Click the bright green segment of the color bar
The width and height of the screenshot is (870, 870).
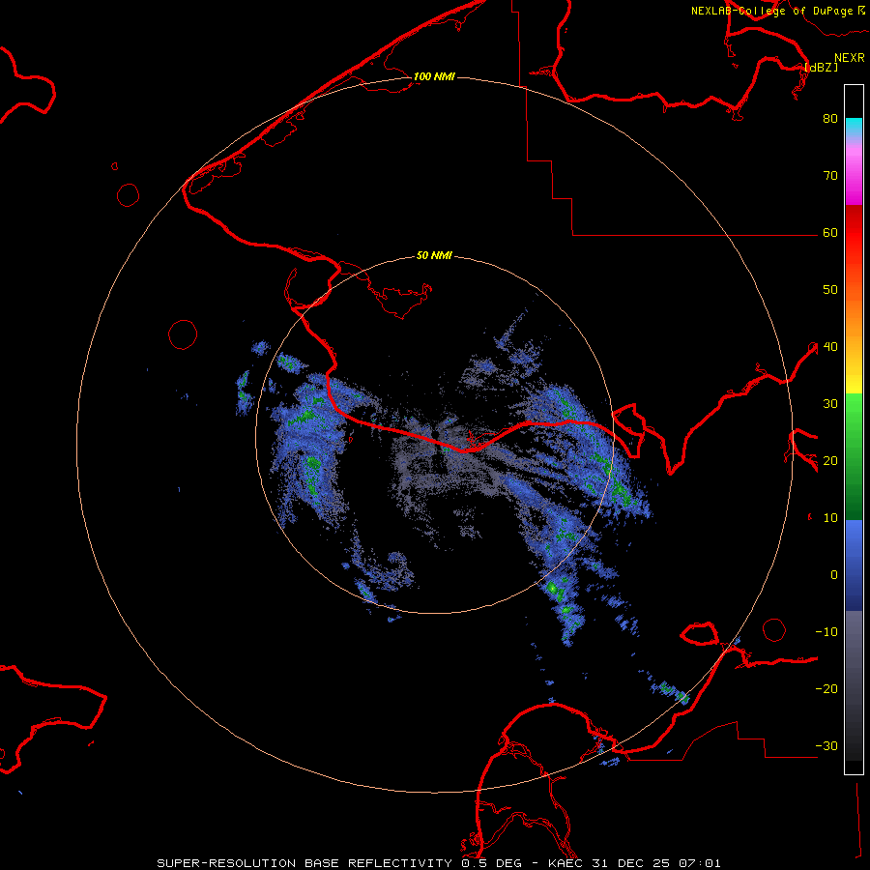point(854,411)
